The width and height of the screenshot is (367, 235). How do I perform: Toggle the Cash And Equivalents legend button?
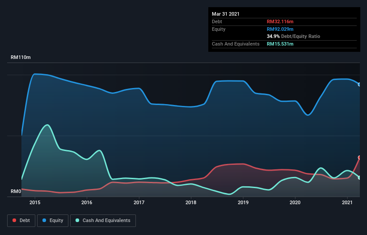click(103, 221)
